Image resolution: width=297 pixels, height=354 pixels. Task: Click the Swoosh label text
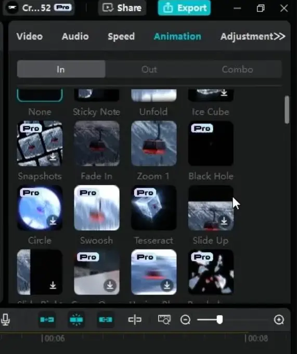tap(96, 241)
